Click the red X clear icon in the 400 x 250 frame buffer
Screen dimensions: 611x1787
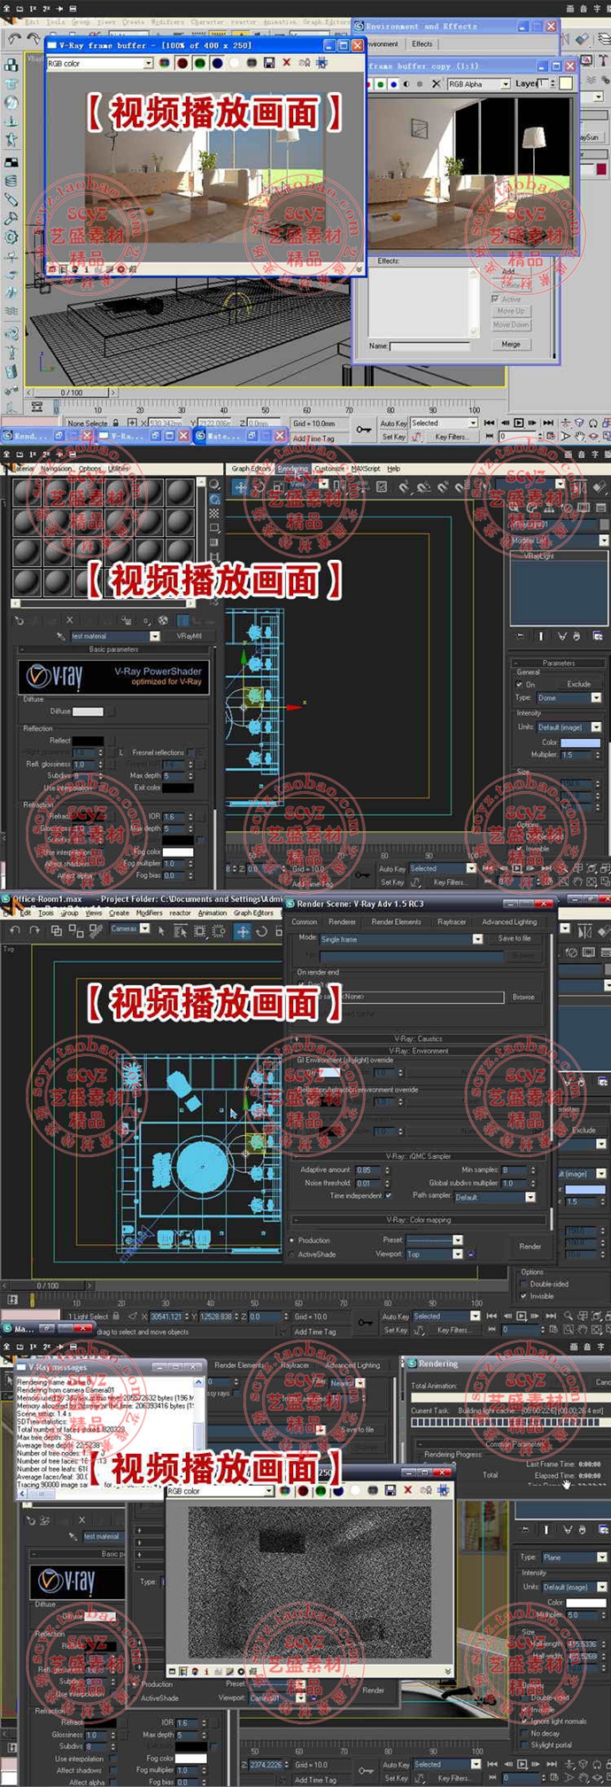point(286,63)
